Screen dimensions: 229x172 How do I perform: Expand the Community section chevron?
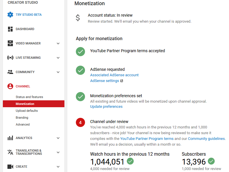click(58, 72)
